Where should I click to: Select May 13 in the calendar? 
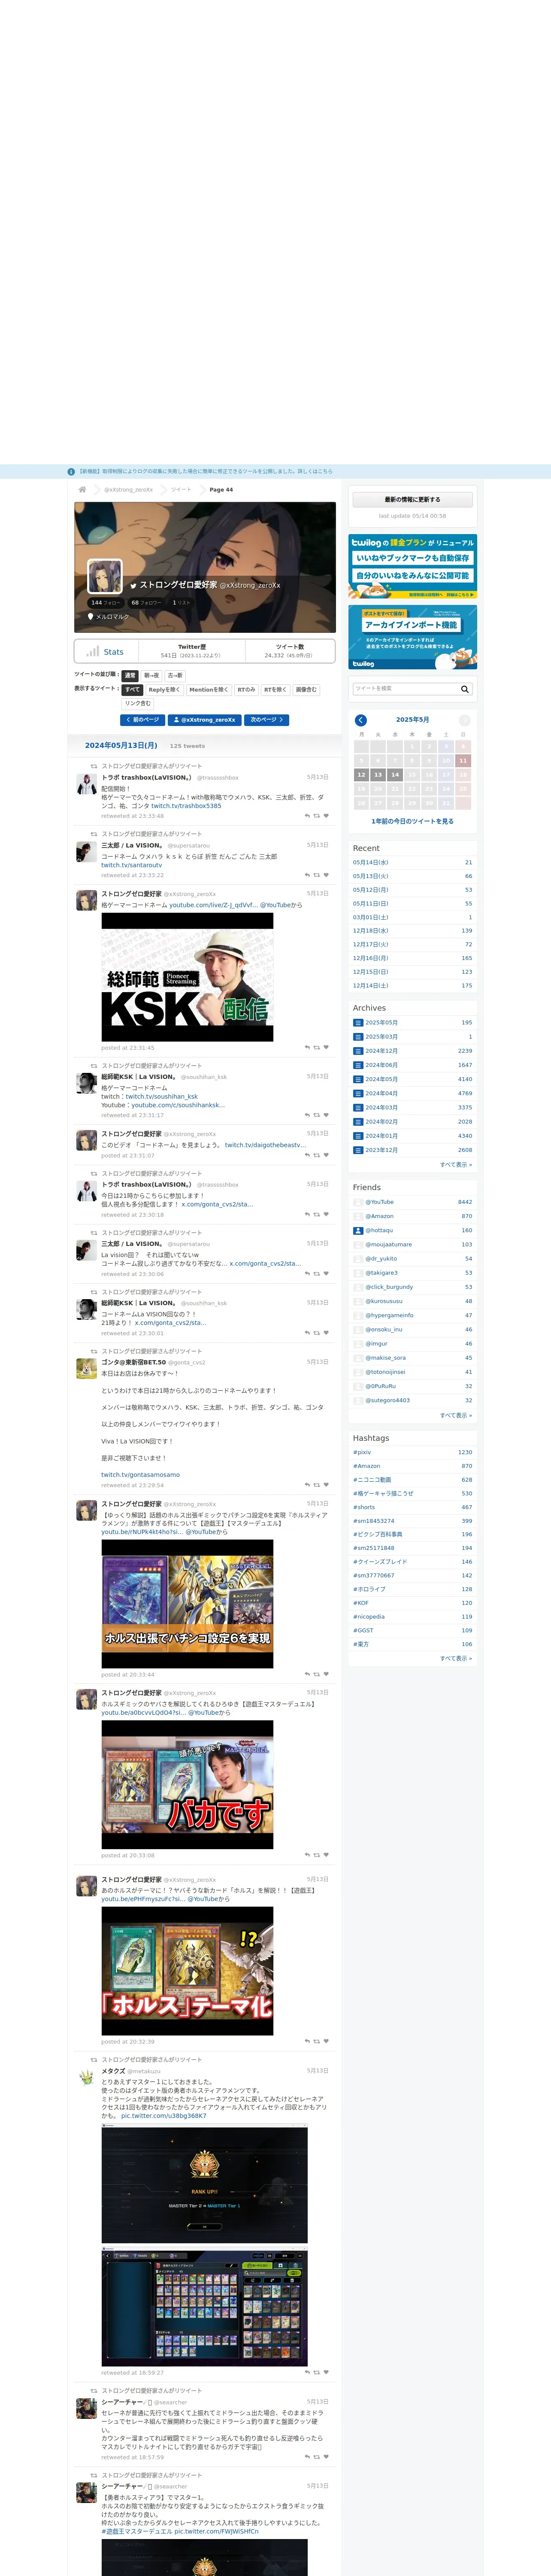tap(378, 775)
